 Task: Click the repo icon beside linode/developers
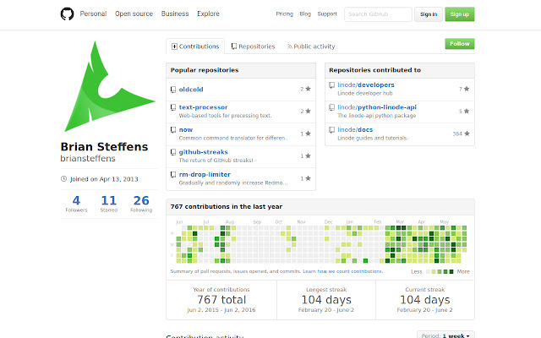(332, 84)
